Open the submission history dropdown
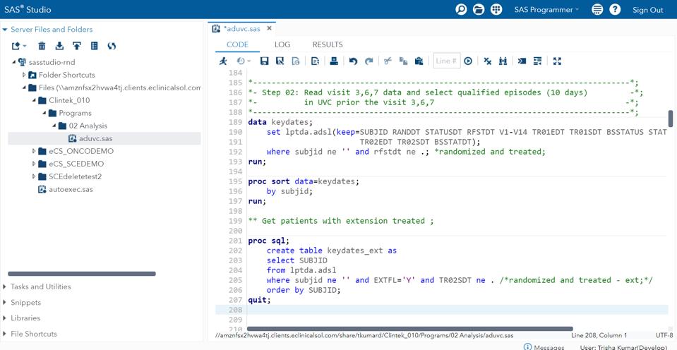677x350 pixels. [244, 61]
